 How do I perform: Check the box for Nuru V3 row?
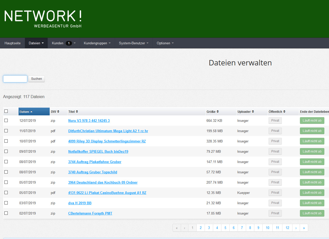pos(6,121)
